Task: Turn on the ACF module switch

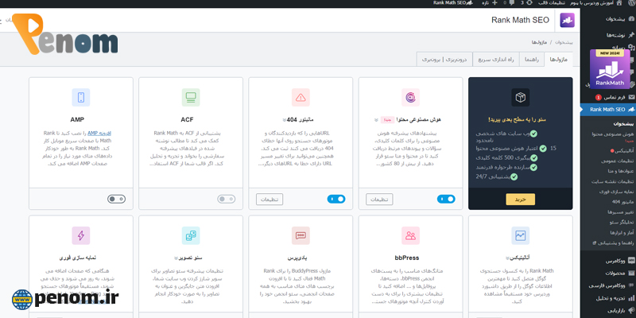Action: pos(226,199)
